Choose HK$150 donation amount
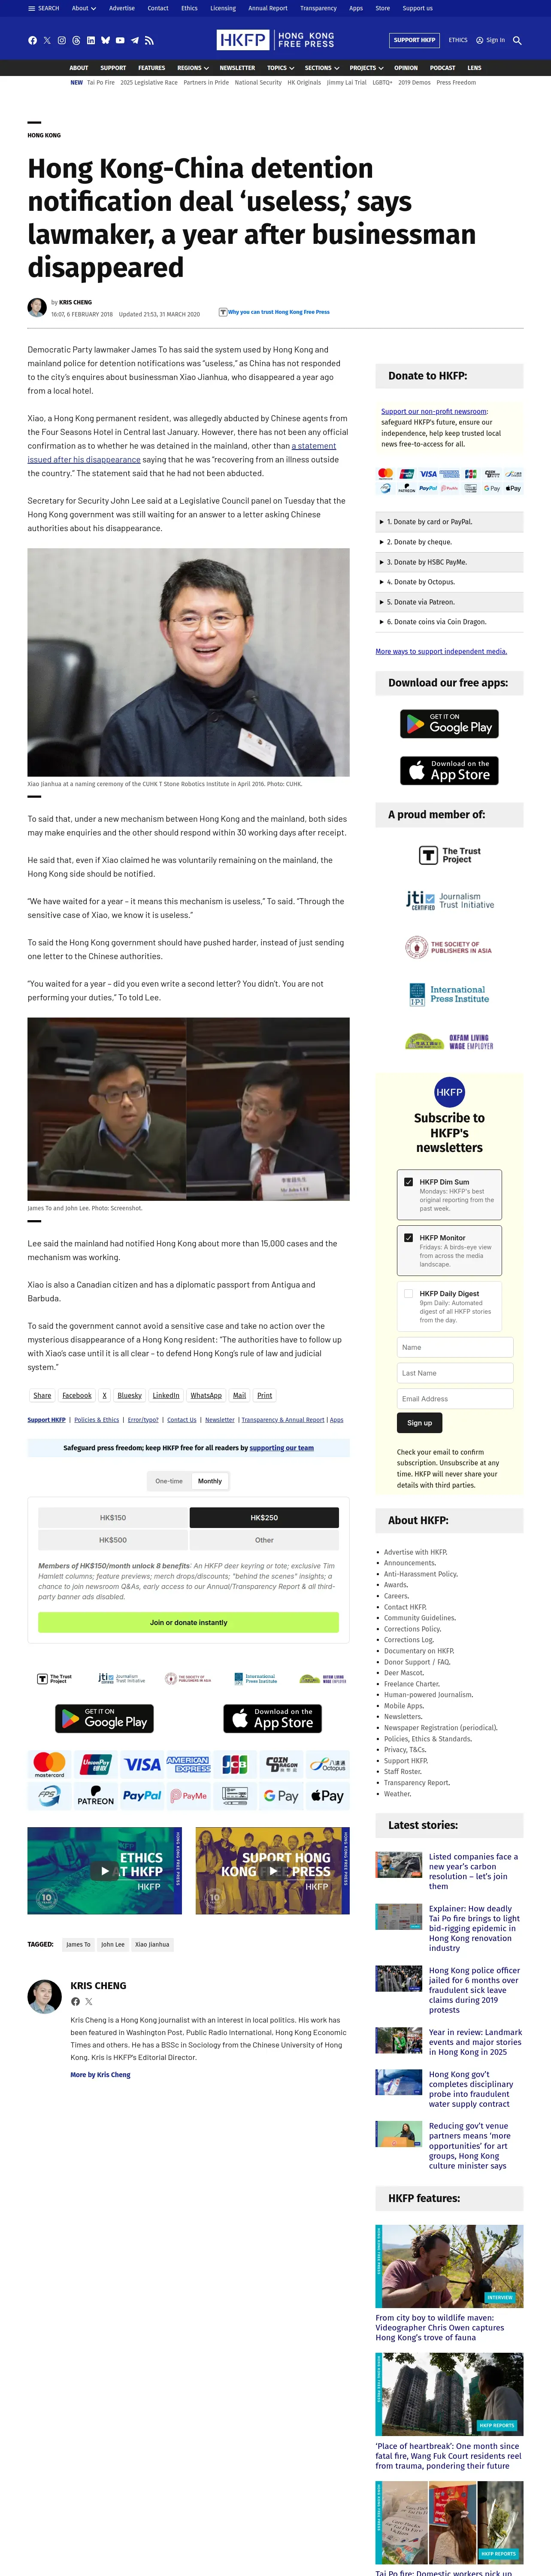The height and width of the screenshot is (2576, 551). click(113, 1518)
